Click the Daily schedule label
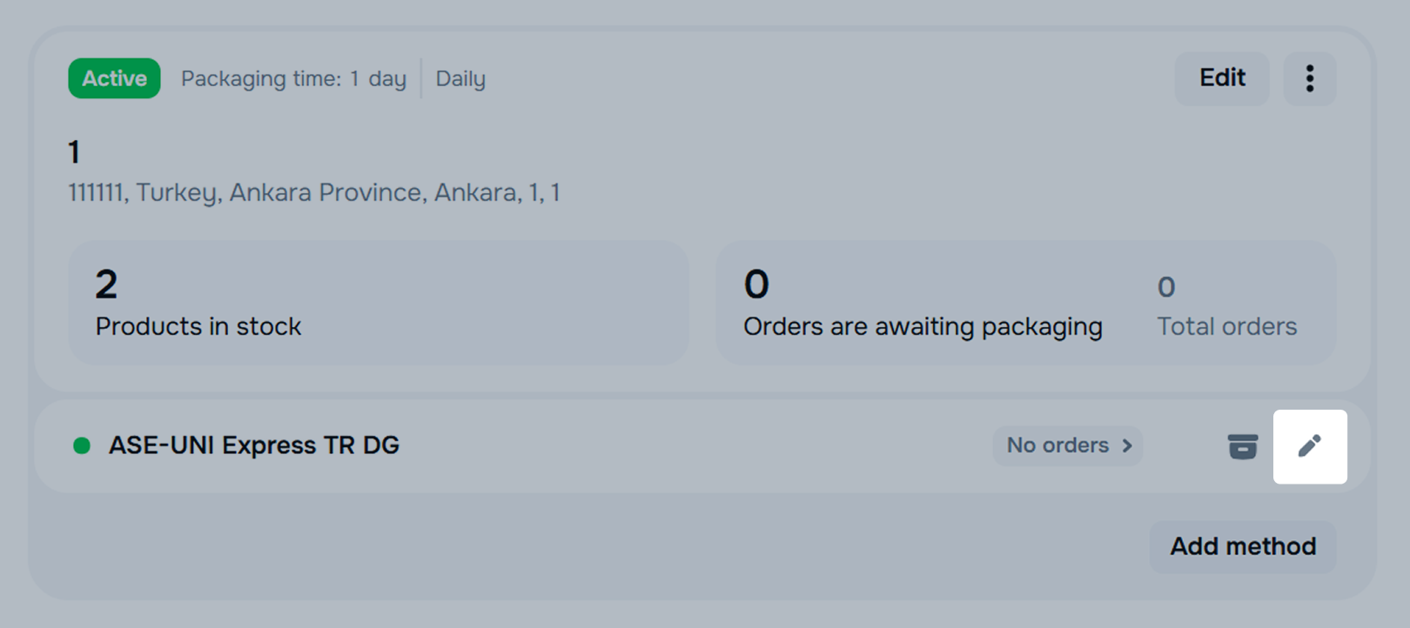Screen dimensions: 1410x628 pos(460,79)
